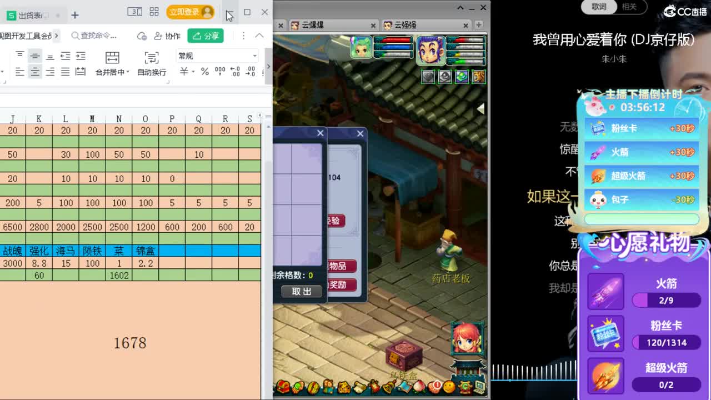Select the 出货表 document tab
This screenshot has width=711, height=400.
click(x=33, y=16)
